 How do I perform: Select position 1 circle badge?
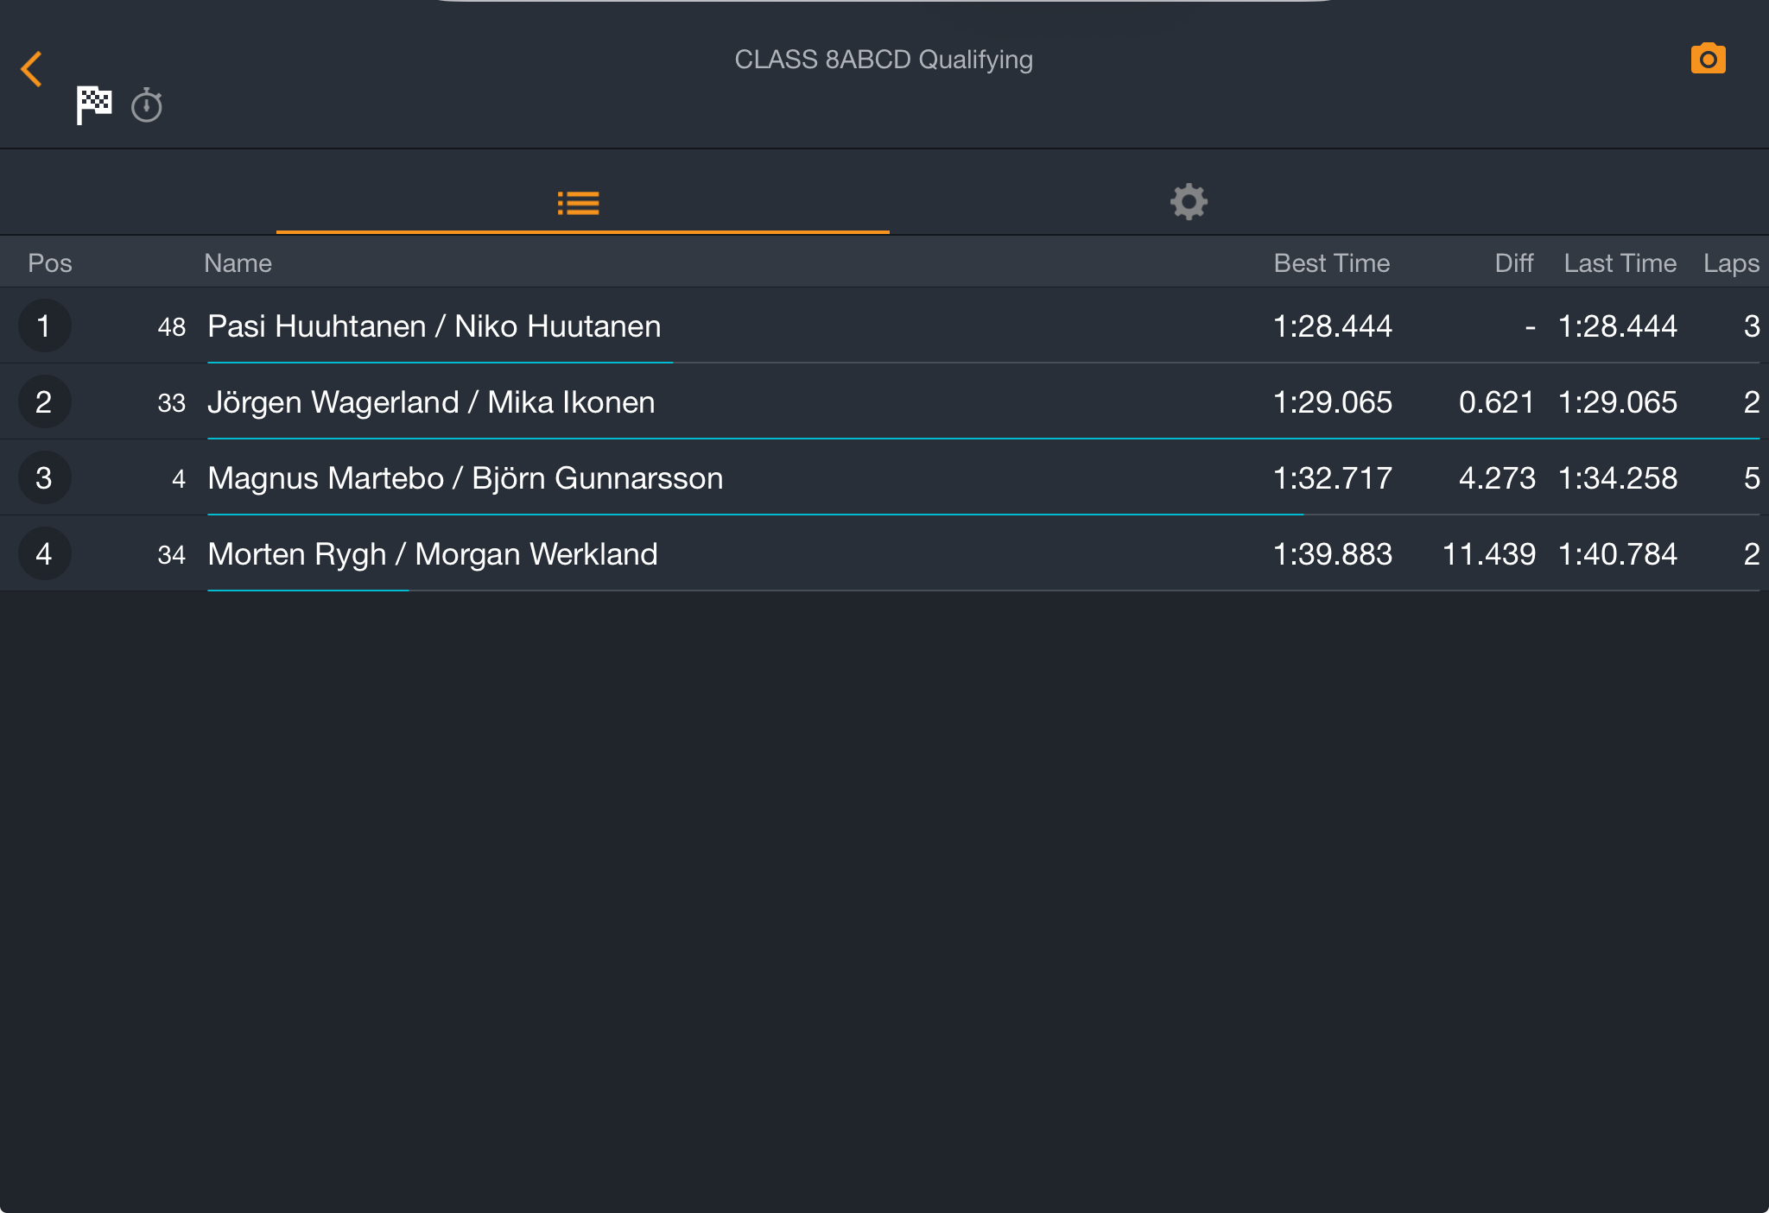[44, 325]
